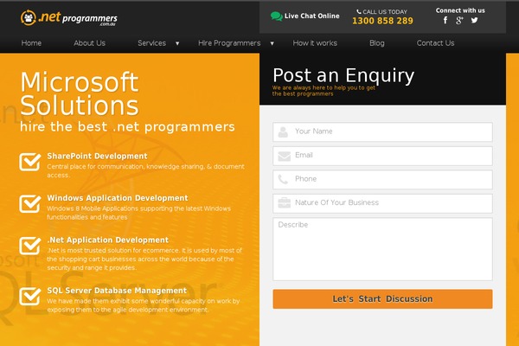Viewport: 519px width, 346px height.
Task: Open the Contact Us page
Action: (436, 43)
